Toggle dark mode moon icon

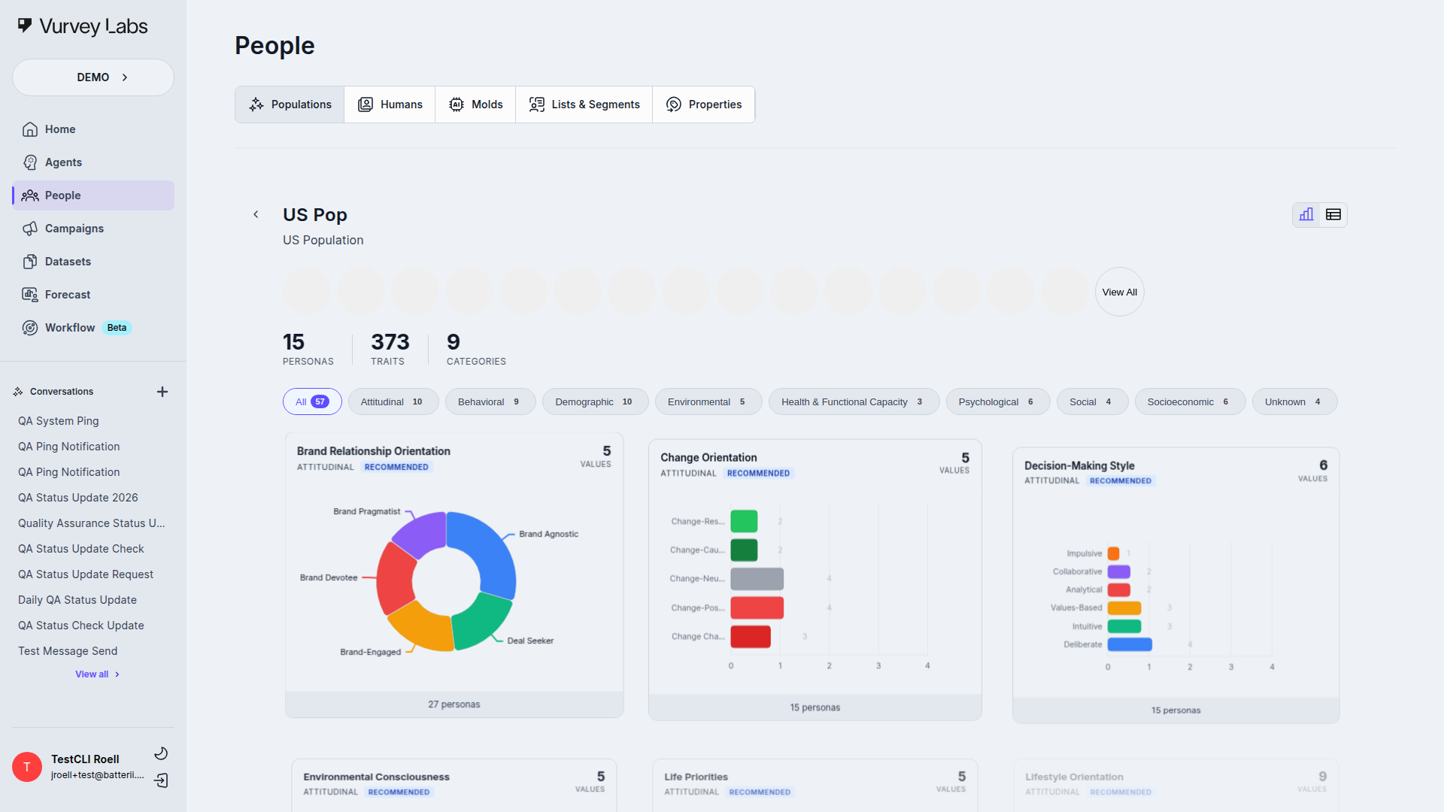pos(161,753)
